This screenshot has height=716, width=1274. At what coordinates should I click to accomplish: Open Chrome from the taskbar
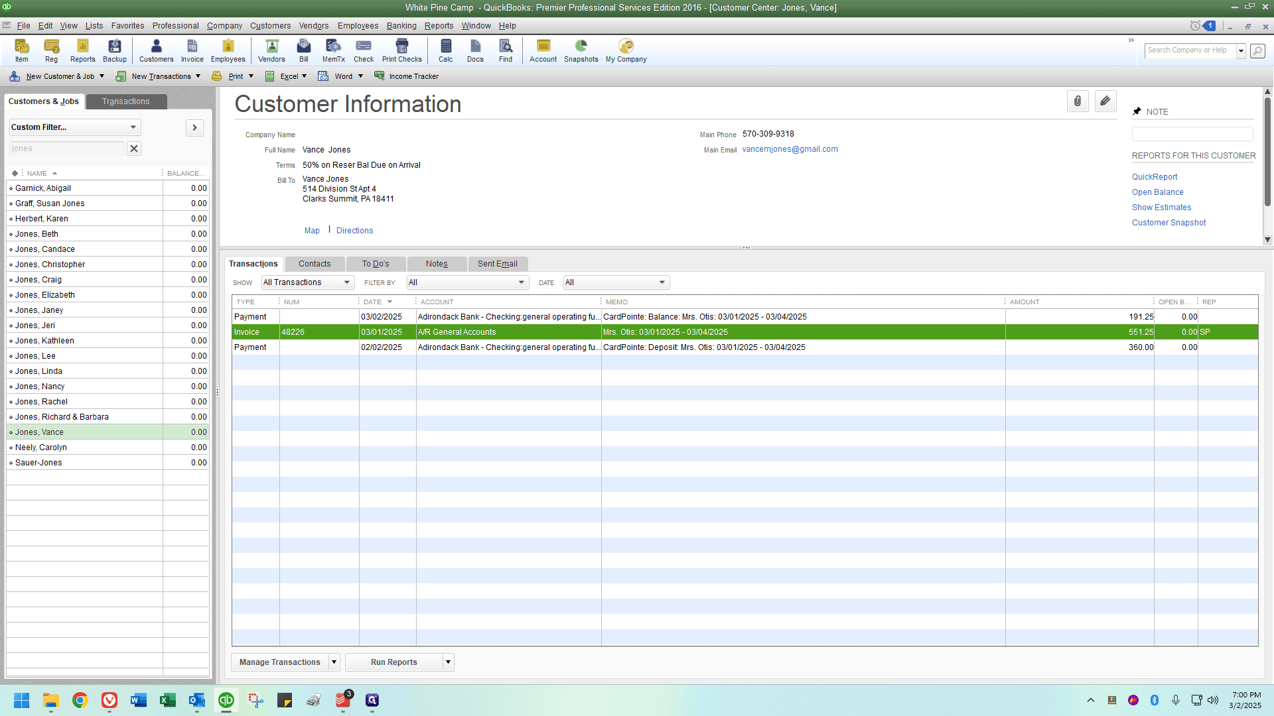pos(80,700)
